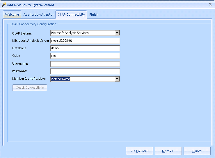Click the Database label text
The height and width of the screenshot is (158, 215).
(19, 48)
